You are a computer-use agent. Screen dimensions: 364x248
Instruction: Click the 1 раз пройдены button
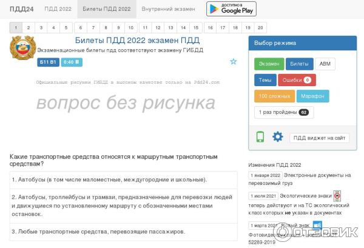click(x=284, y=112)
